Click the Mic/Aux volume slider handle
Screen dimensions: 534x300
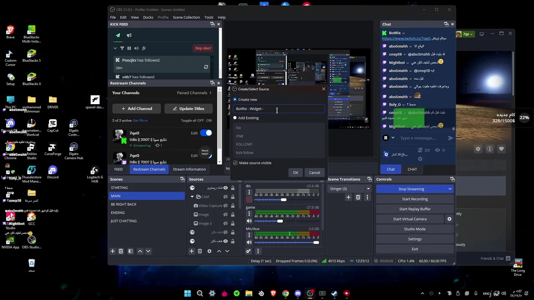tap(316, 242)
